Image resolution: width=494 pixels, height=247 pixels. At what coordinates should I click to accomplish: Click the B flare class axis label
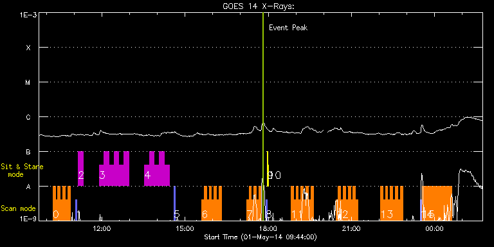point(28,152)
